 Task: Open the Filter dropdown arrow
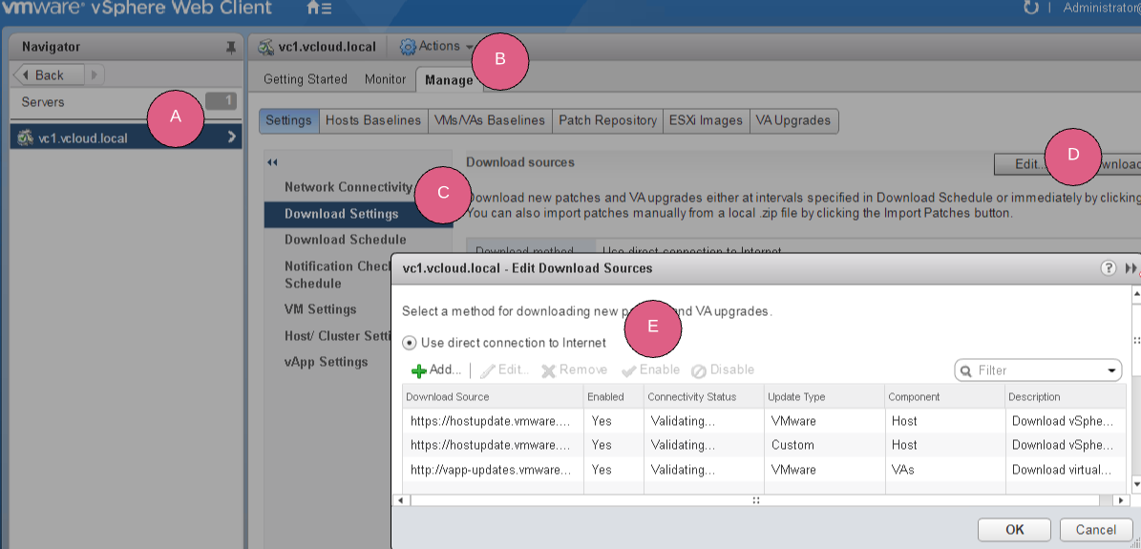coord(1112,370)
